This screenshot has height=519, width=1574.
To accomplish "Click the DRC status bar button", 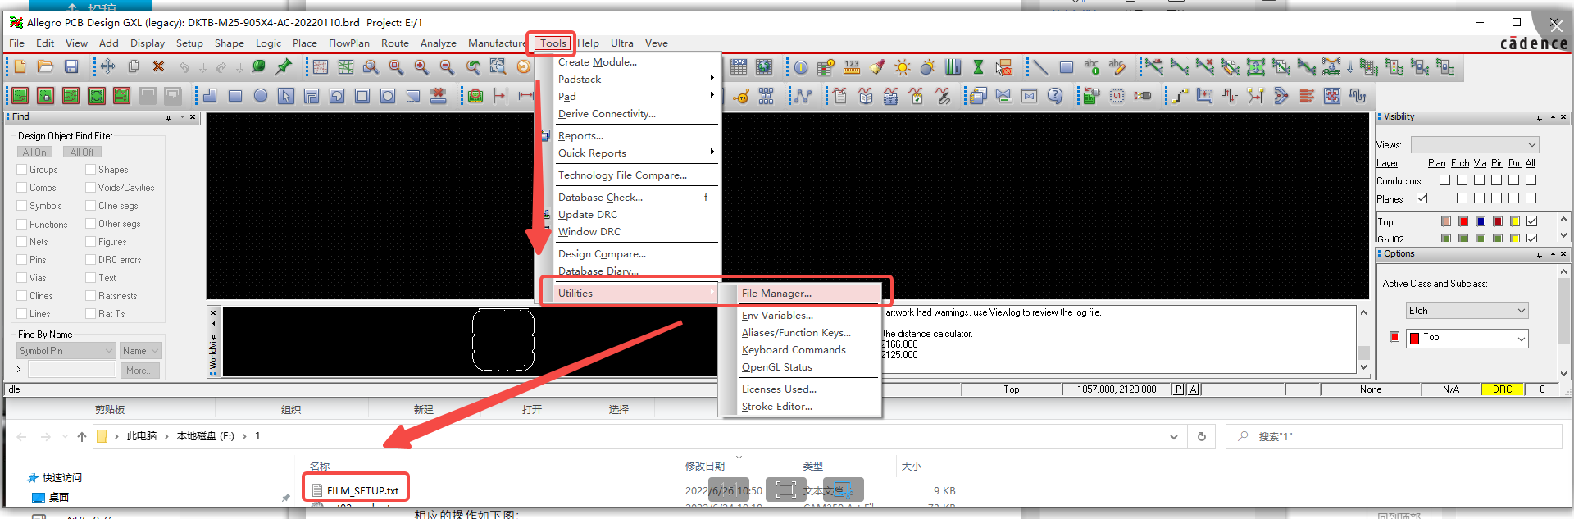I will tap(1502, 389).
